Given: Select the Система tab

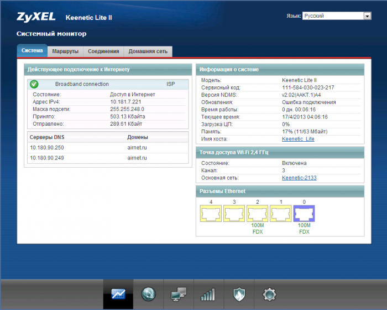Looking at the screenshot, I should 32,51.
